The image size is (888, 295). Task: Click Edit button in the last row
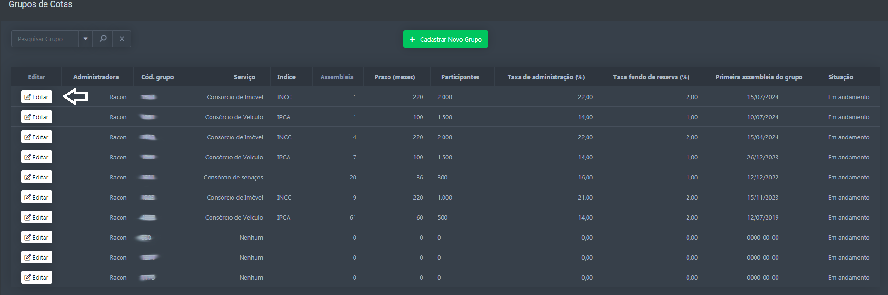point(36,277)
